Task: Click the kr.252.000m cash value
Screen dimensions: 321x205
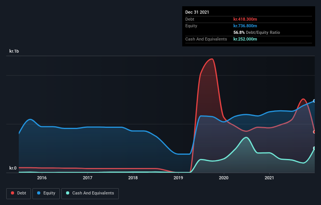Action: tap(245, 39)
